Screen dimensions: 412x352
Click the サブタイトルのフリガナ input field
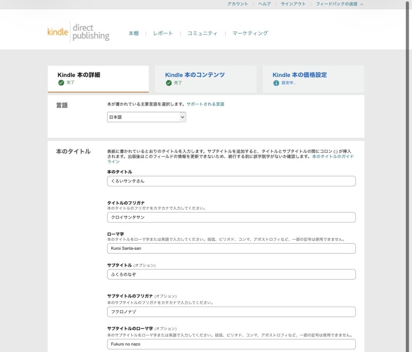pyautogui.click(x=231, y=312)
